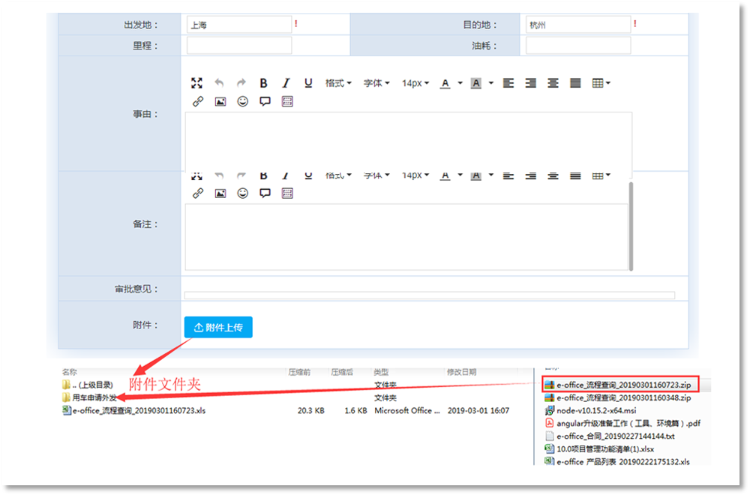Apply text background color in 事由 editor
Image resolution: width=750 pixels, height=495 pixels.
[476, 83]
